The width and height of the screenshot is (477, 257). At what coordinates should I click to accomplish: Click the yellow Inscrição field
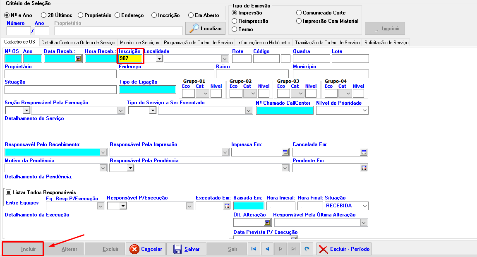pyautogui.click(x=130, y=58)
